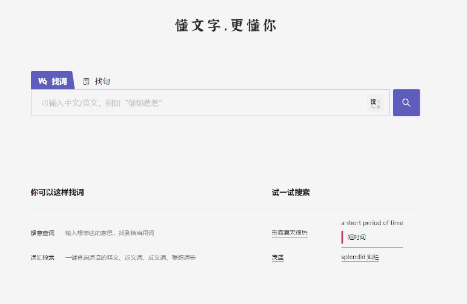
Task: Toggle the 汉 language switch icon
Action: tap(375, 103)
